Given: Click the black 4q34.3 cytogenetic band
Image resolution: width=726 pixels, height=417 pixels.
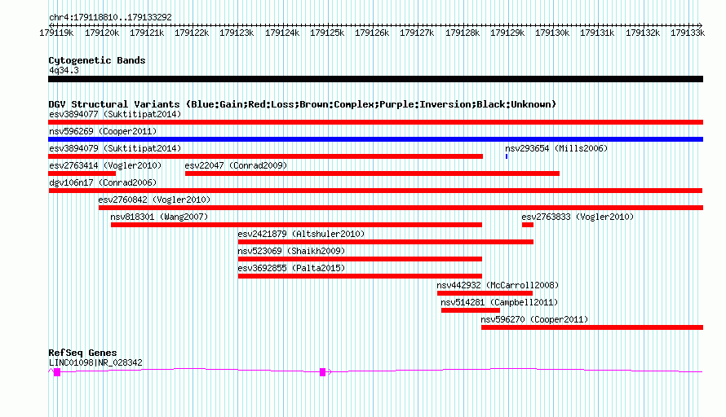Looking at the screenshot, I should 375,79.
